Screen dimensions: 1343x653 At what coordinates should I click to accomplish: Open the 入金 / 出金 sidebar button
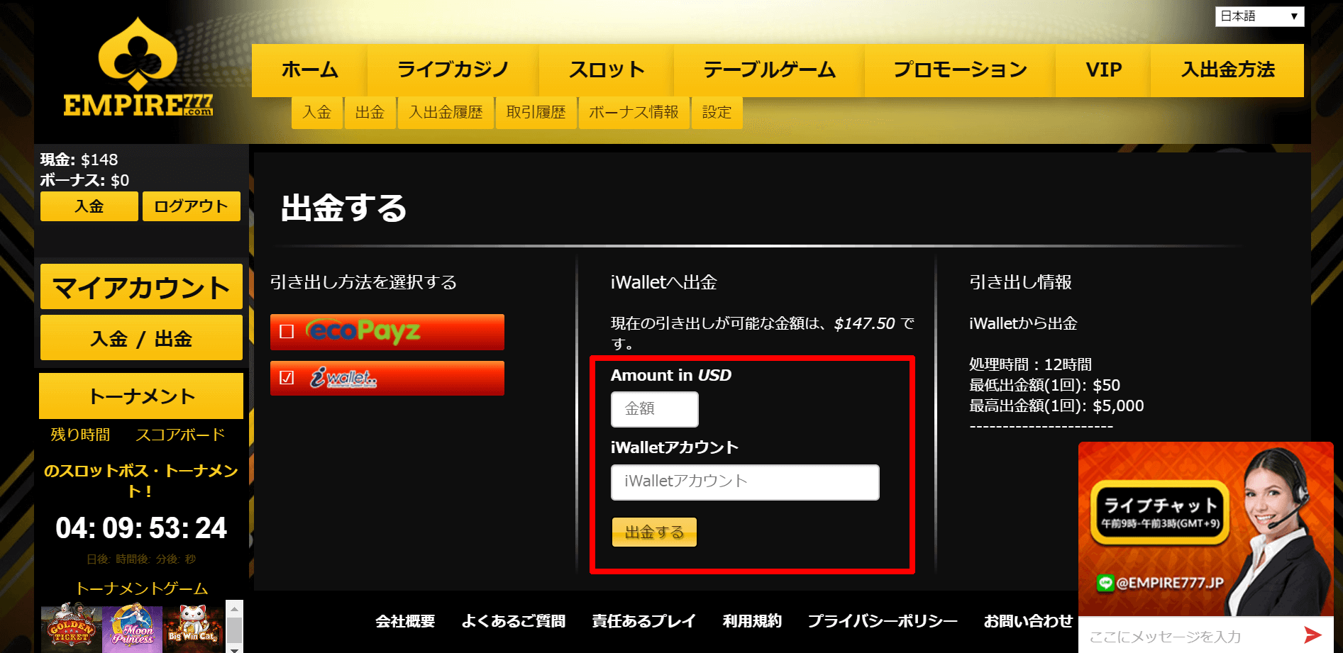point(141,339)
